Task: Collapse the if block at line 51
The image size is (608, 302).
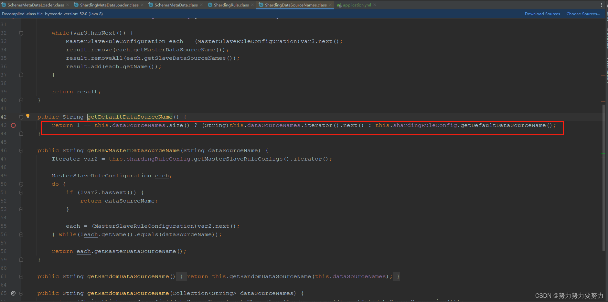Action: click(21, 193)
